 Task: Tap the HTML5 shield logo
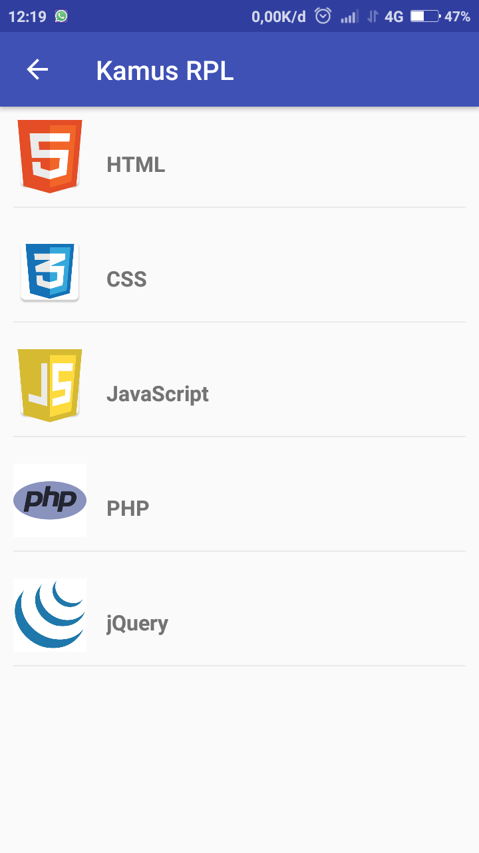point(50,157)
